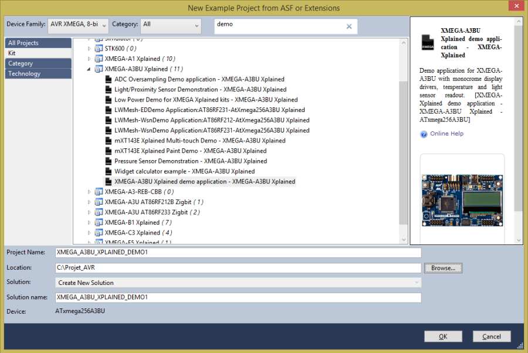The width and height of the screenshot is (528, 353).
Task: Expand the XMEGA-A1 Xplained tree node
Action: coord(89,59)
